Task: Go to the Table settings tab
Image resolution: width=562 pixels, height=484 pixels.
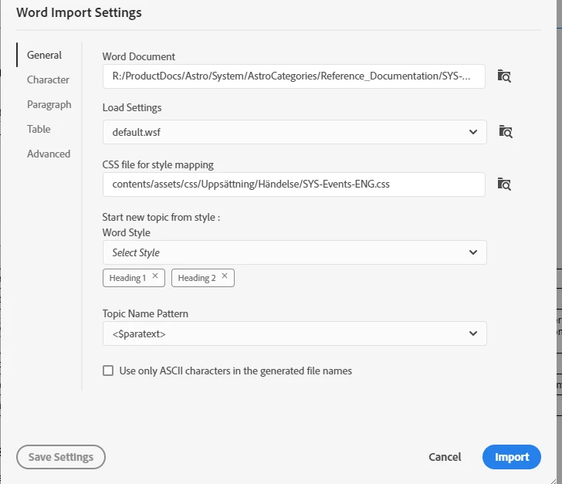Action: pyautogui.click(x=39, y=129)
